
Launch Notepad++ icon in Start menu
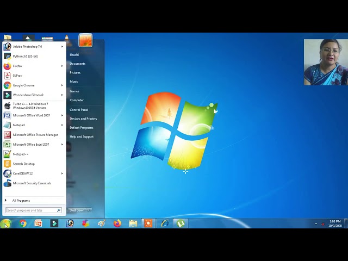(x=7, y=154)
